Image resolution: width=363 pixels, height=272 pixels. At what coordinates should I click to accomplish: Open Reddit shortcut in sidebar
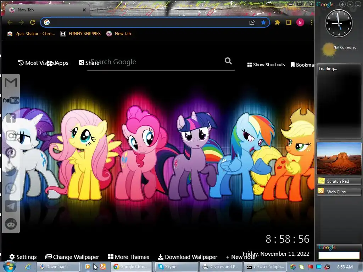pyautogui.click(x=11, y=224)
